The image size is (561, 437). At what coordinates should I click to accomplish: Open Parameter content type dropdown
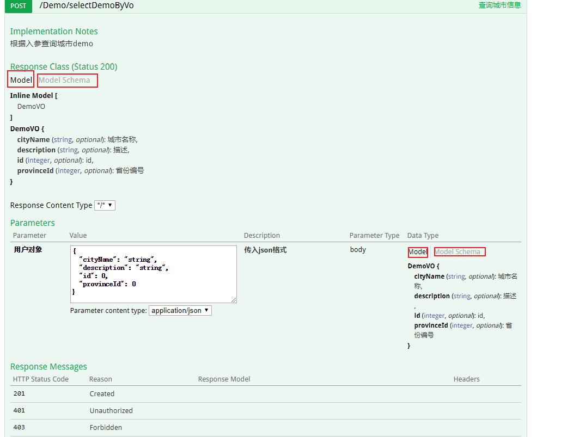pyautogui.click(x=180, y=310)
